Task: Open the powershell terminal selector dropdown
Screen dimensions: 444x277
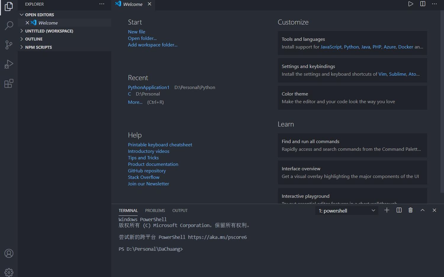Action: (347, 211)
